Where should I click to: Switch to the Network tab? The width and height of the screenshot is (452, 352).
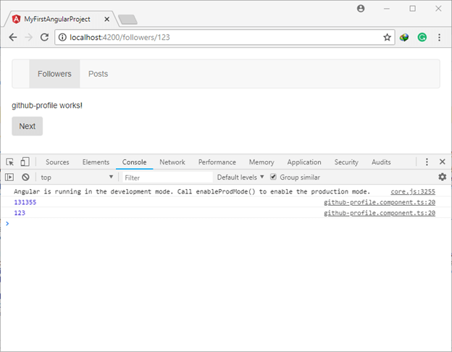172,162
